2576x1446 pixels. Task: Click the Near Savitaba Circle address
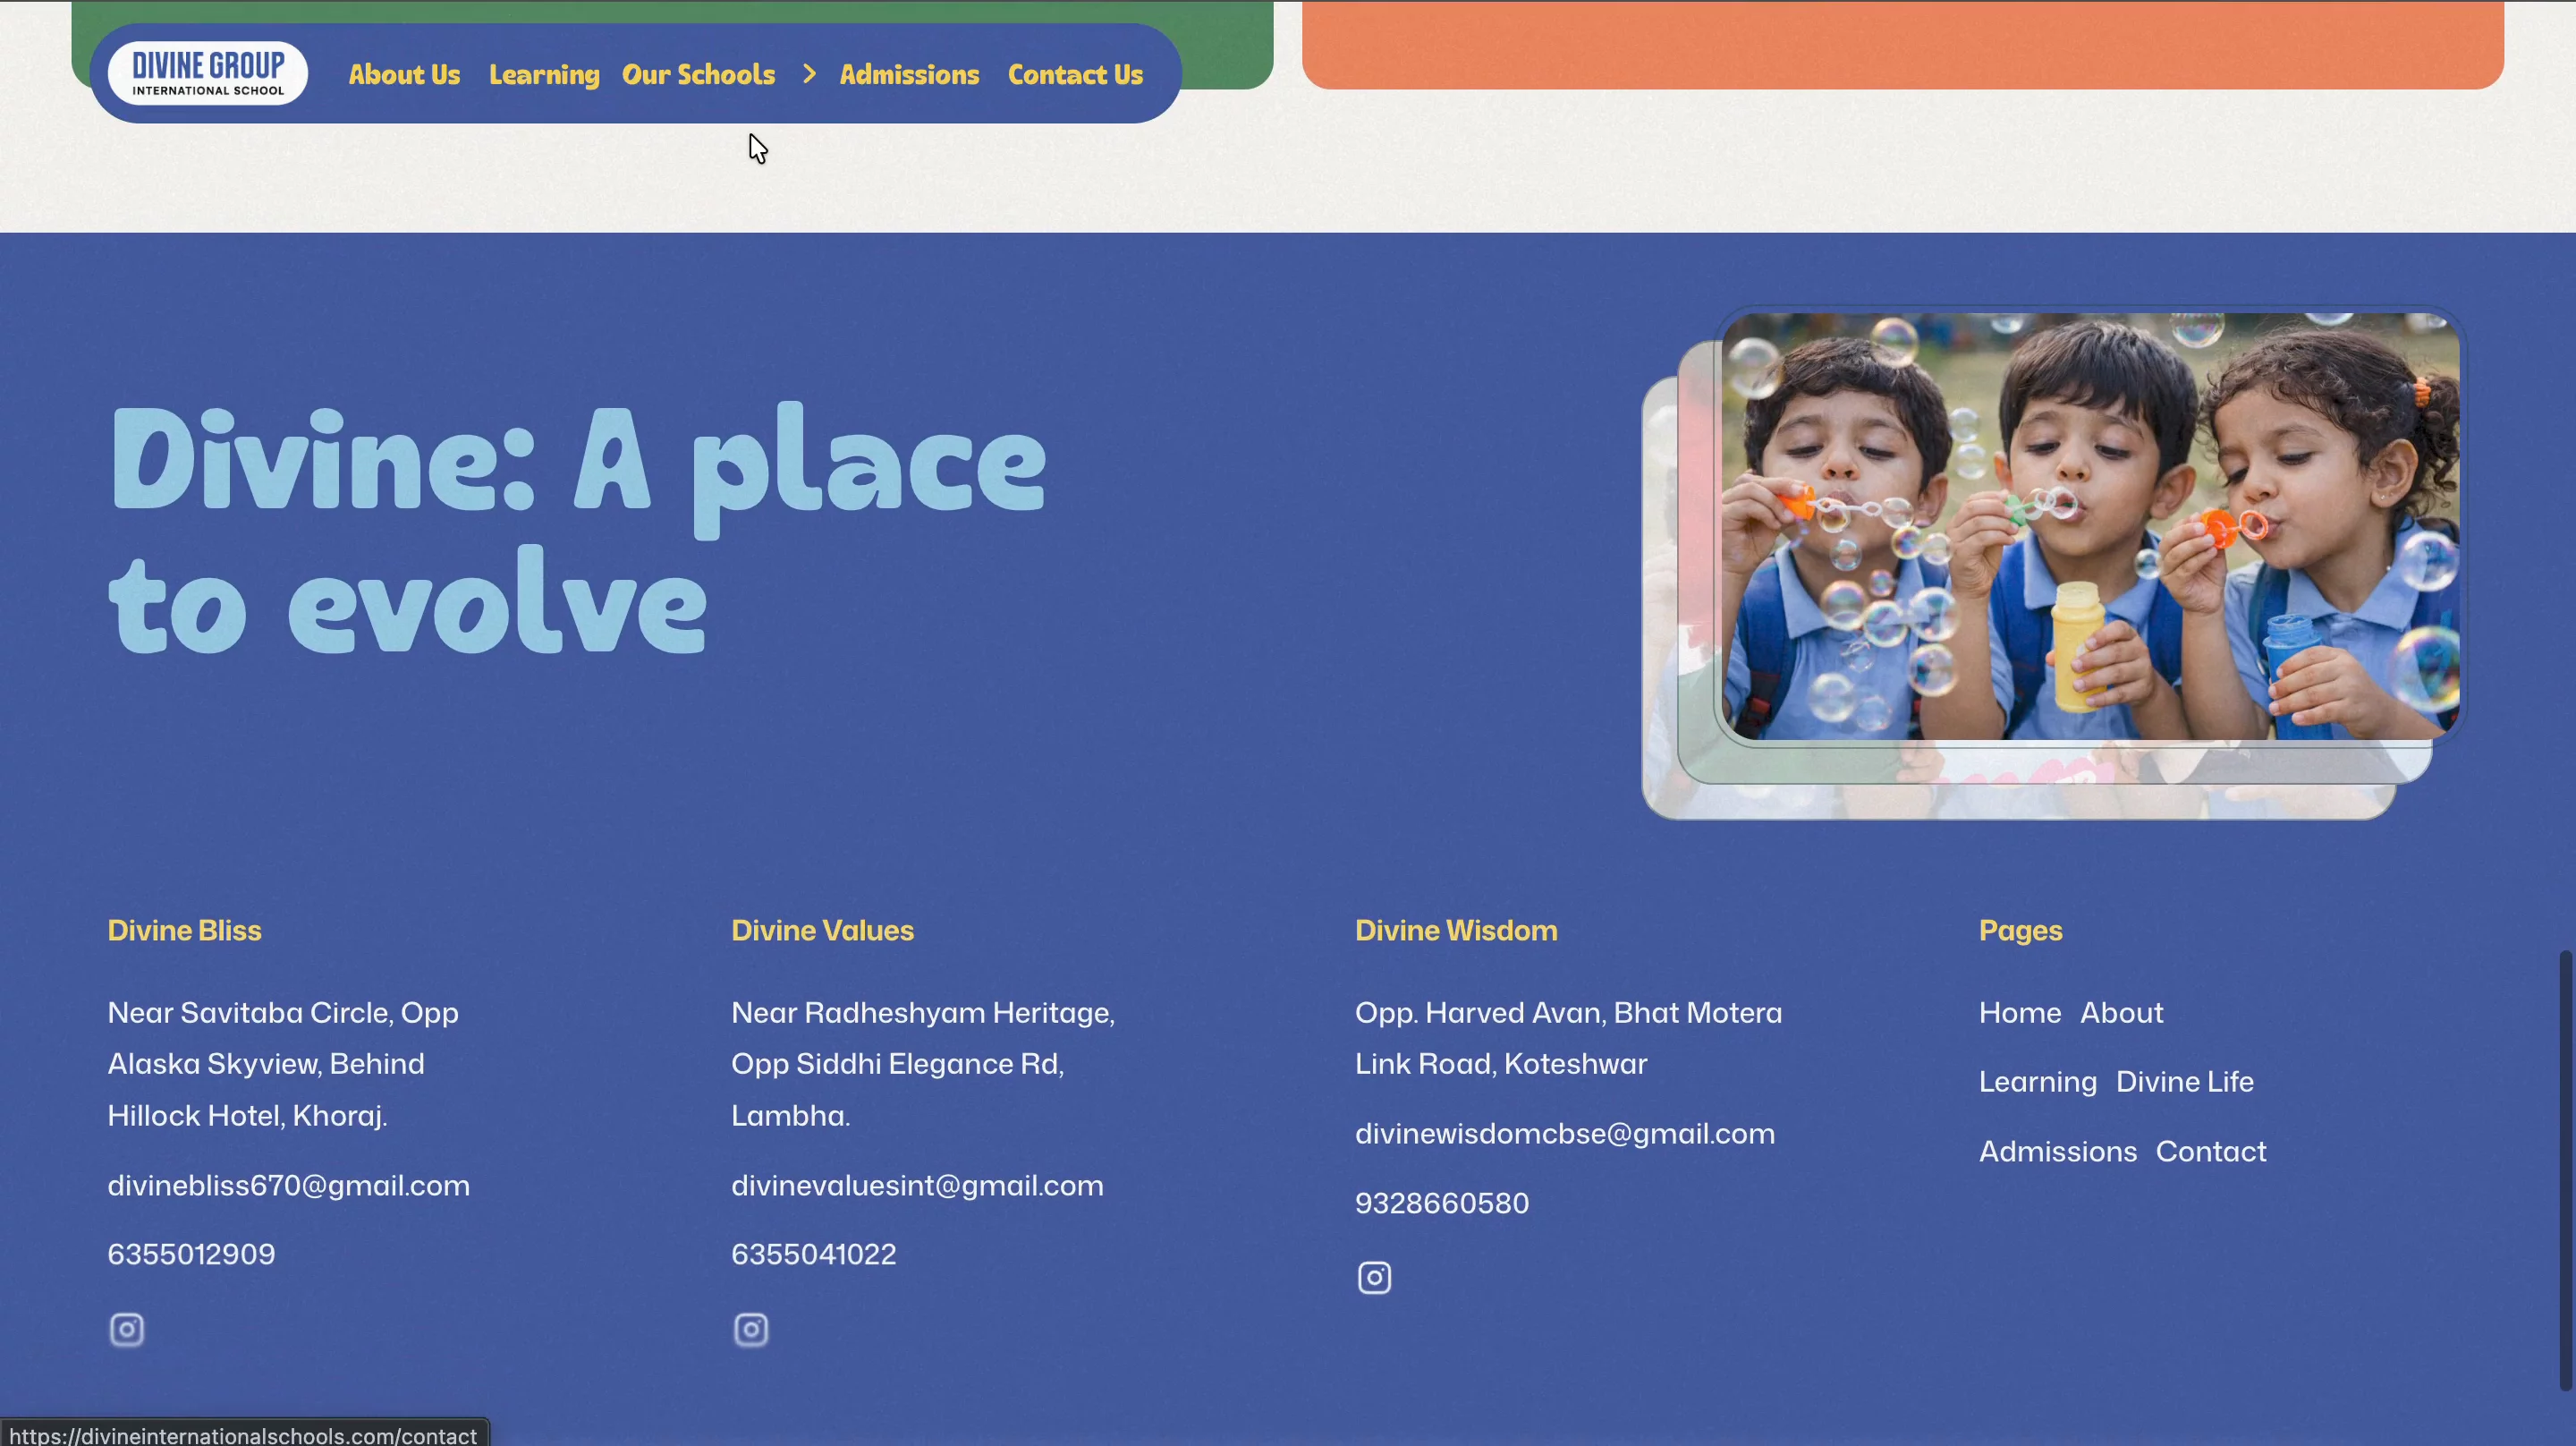click(x=283, y=1064)
